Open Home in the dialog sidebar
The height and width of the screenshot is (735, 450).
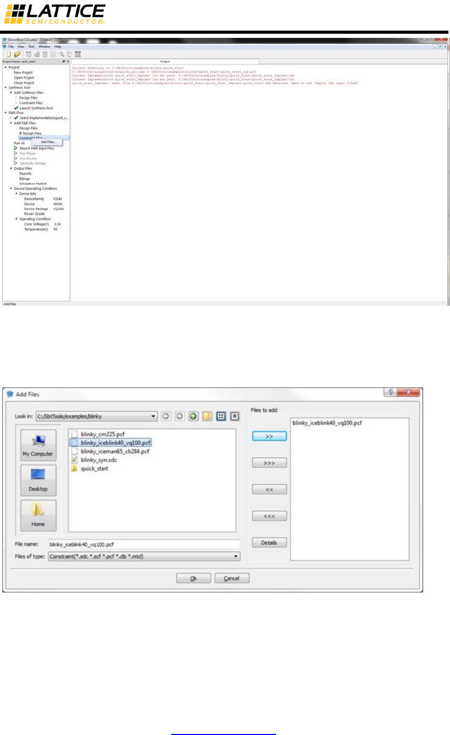coord(39,516)
